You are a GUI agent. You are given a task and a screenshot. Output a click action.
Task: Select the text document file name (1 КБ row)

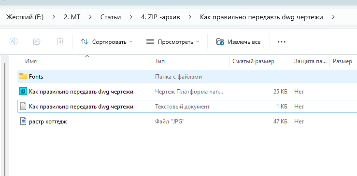coord(81,107)
